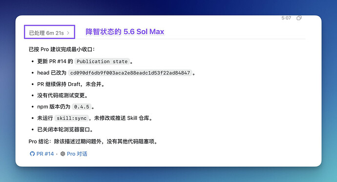Screen dimensions: 337x182
Task: Click the Publication state code snippet
Action: pyautogui.click(x=102, y=61)
